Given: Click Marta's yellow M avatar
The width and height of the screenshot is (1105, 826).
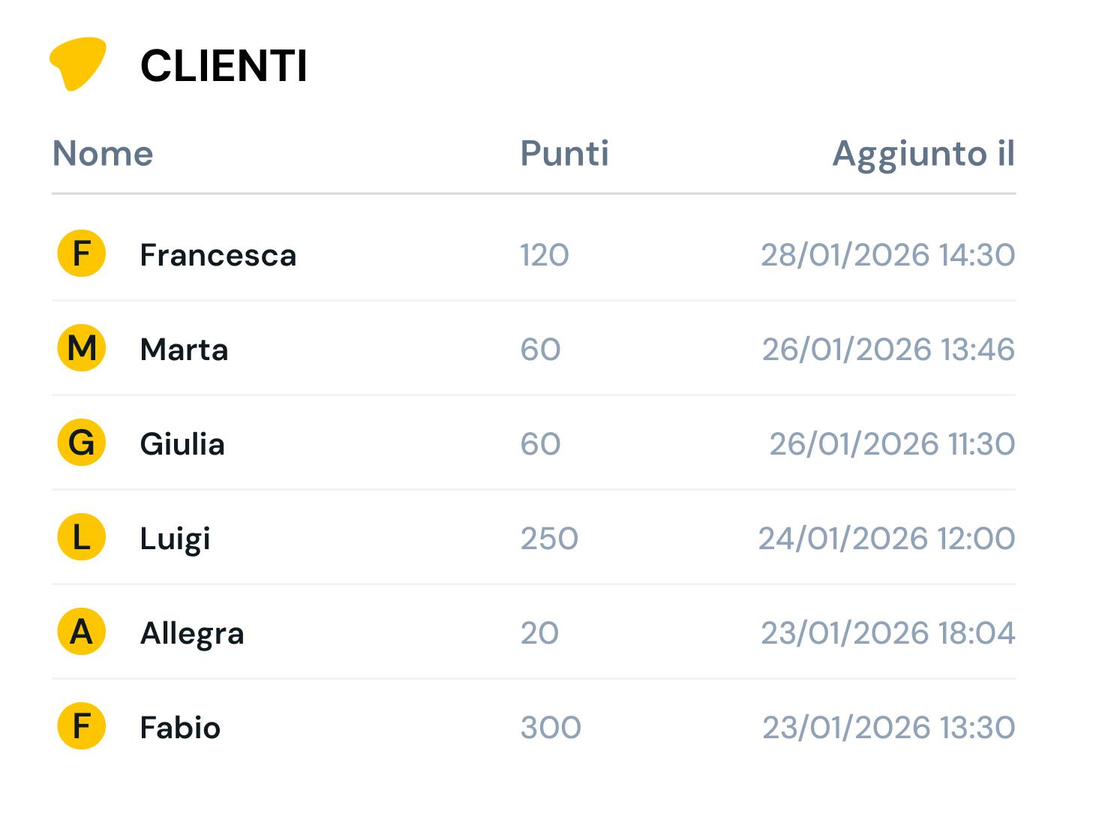Looking at the screenshot, I should (81, 348).
